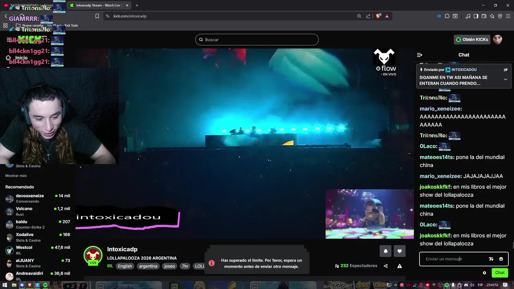Open recommended channel baldu
The height and width of the screenshot is (289, 514).
coord(38,224)
